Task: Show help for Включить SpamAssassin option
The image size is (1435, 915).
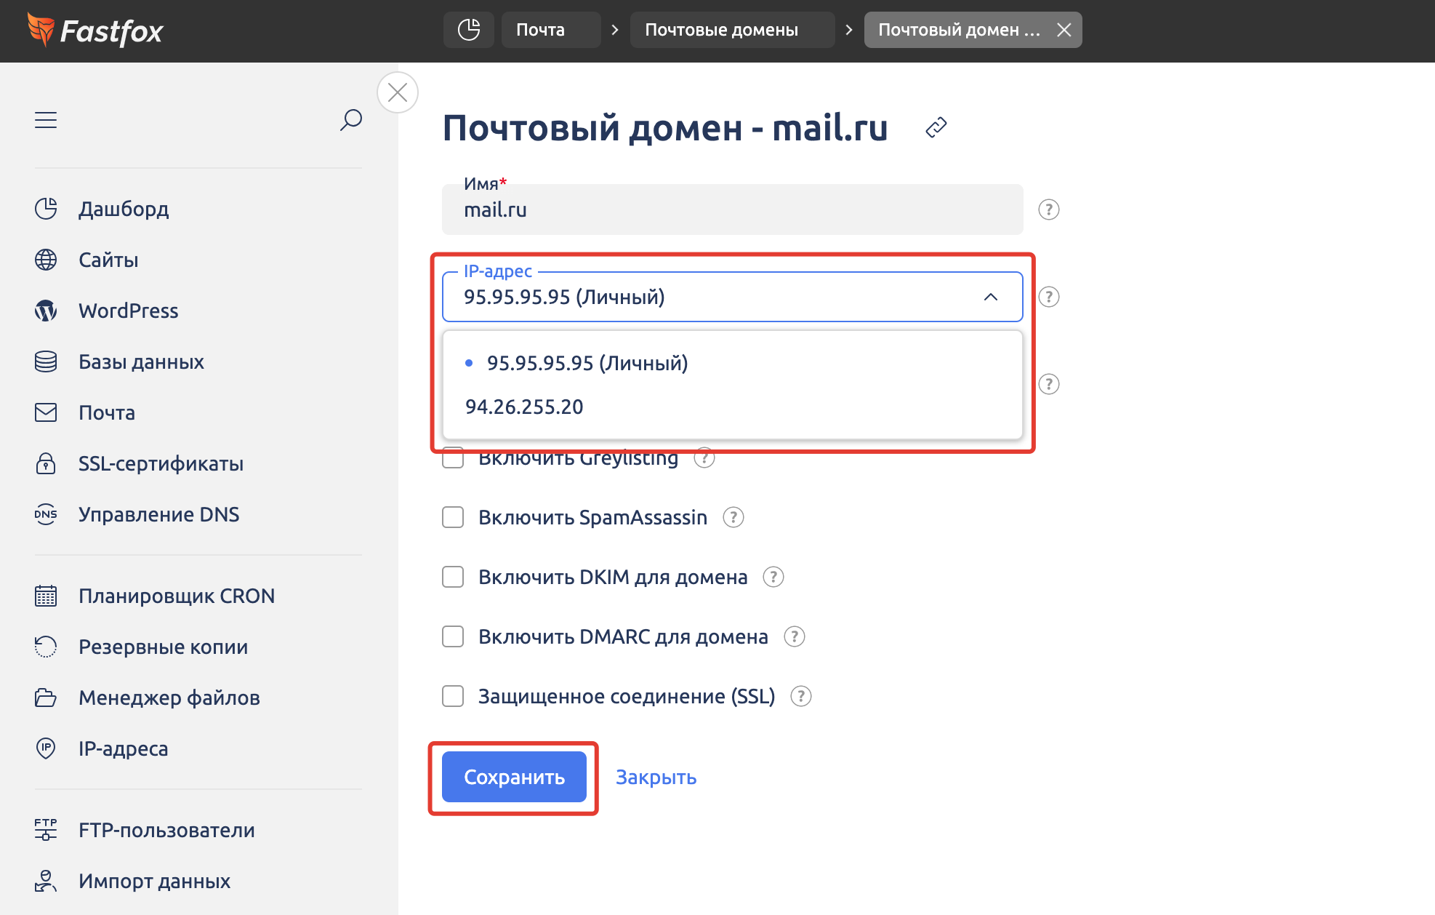Action: (733, 517)
